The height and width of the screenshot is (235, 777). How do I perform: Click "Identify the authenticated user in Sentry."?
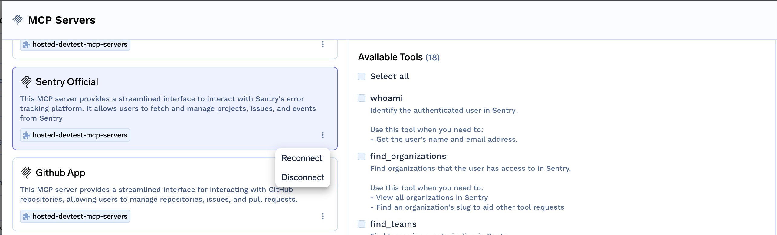(x=444, y=110)
